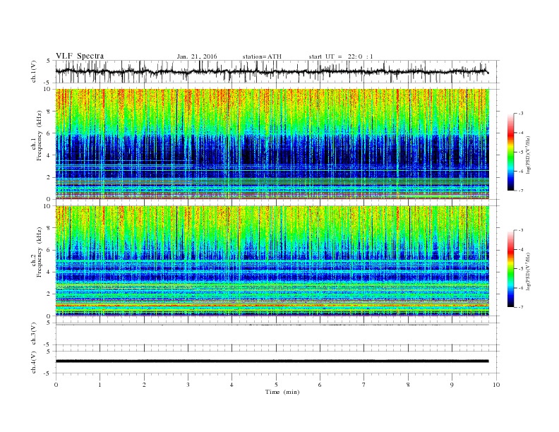Screen dimensions: 559x432
Task: Click the "8" kHz tick of ch.1 spectrogram
Action: click(49, 112)
